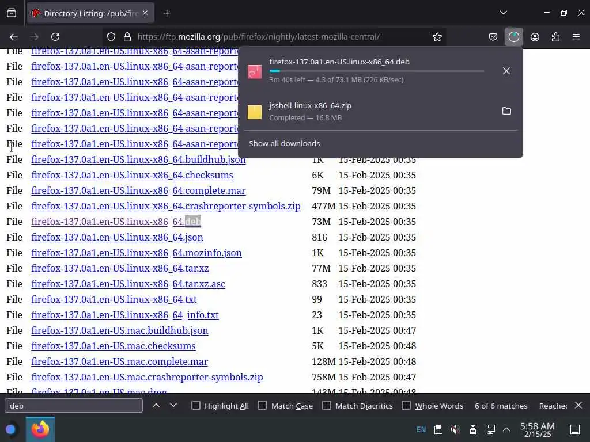Open the clock showing 5:58 AM
This screenshot has height=442, width=590.
pos(537,429)
